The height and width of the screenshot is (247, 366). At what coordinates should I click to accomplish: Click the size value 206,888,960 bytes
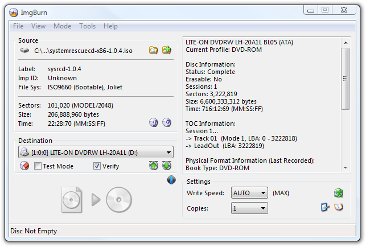click(x=73, y=114)
